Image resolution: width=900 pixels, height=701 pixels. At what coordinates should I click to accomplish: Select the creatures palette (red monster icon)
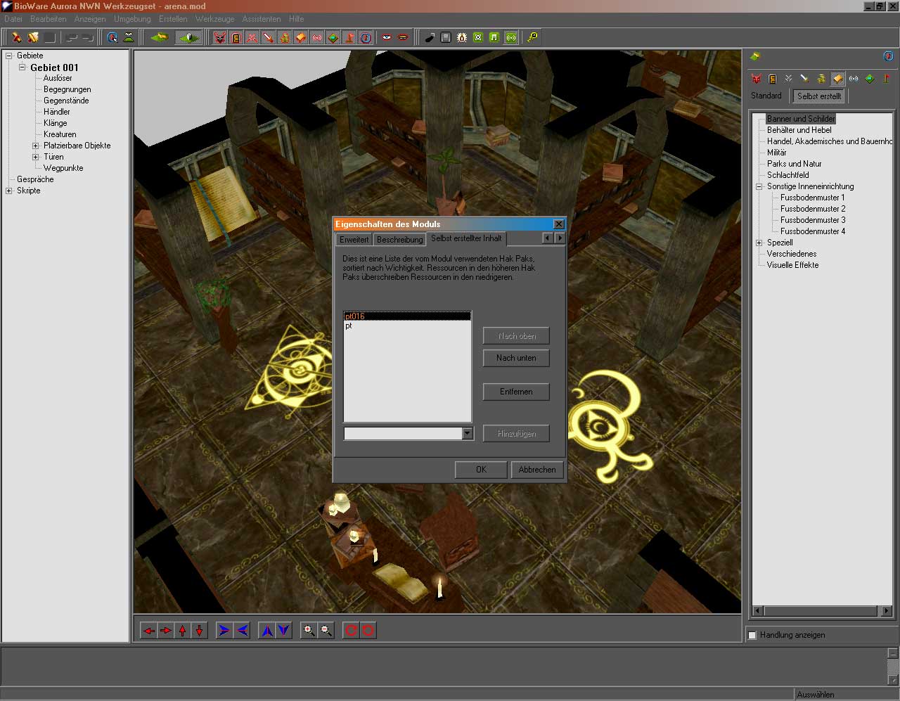point(756,79)
